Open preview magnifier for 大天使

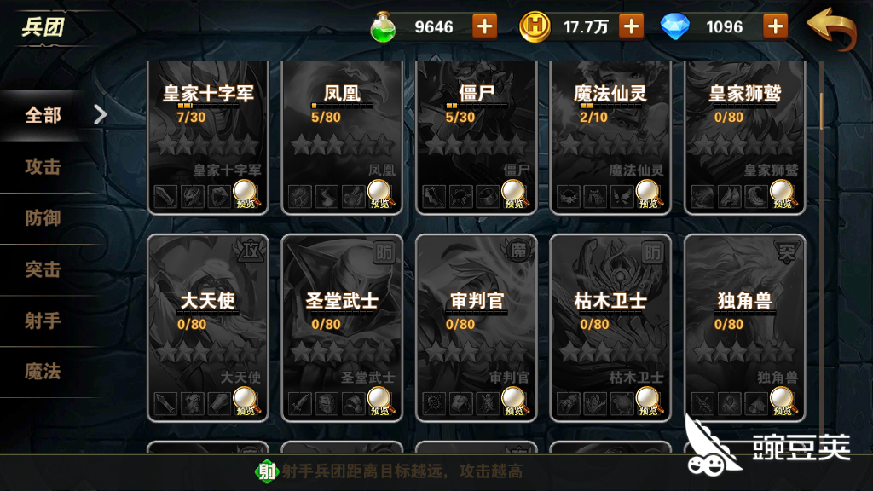pos(246,401)
